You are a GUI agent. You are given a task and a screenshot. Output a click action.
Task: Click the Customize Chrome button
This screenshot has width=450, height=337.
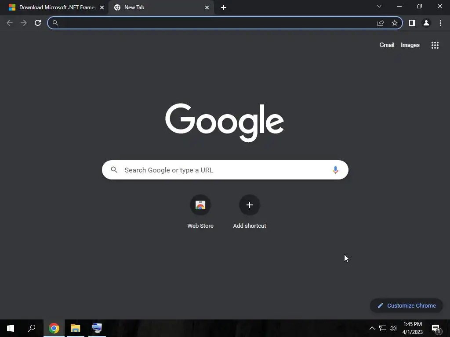point(406,305)
